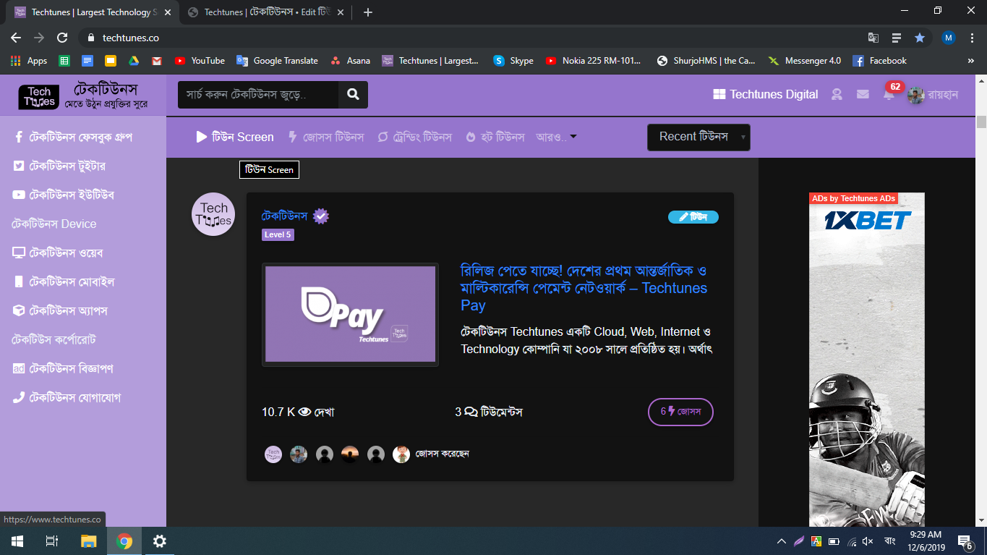Switch to the হট টিউনস tab
The height and width of the screenshot is (555, 987).
click(x=495, y=137)
